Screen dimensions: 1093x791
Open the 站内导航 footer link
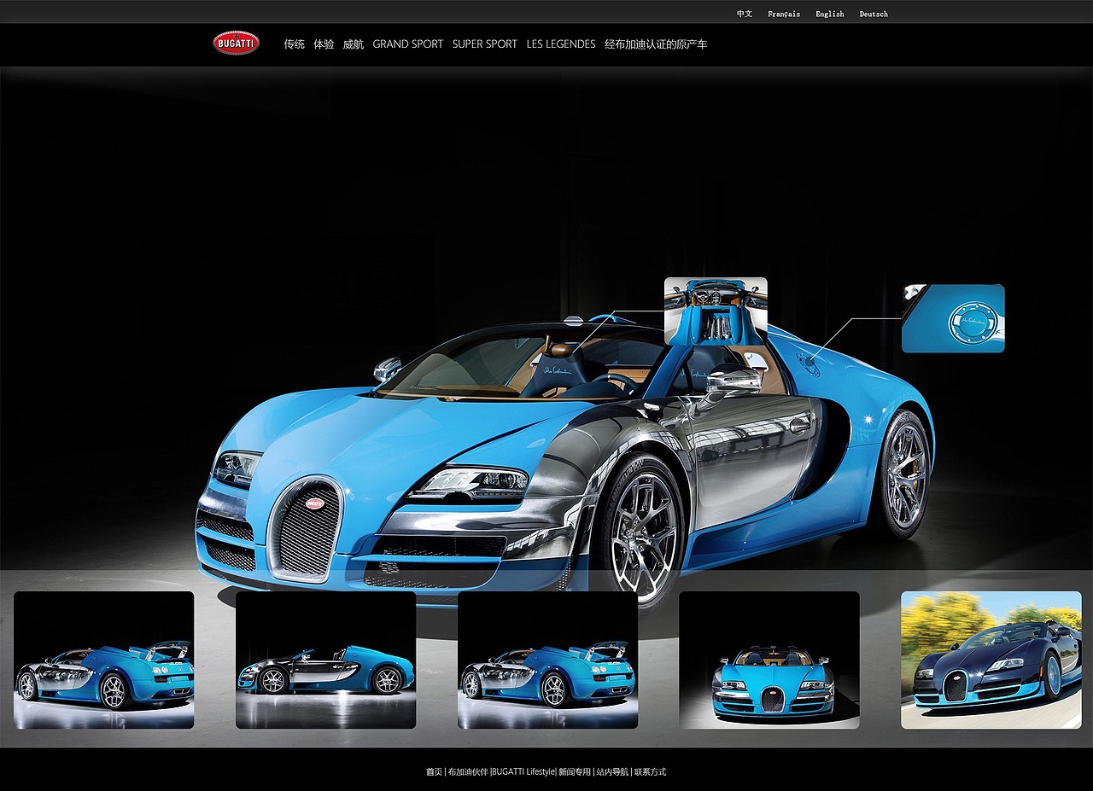click(612, 771)
